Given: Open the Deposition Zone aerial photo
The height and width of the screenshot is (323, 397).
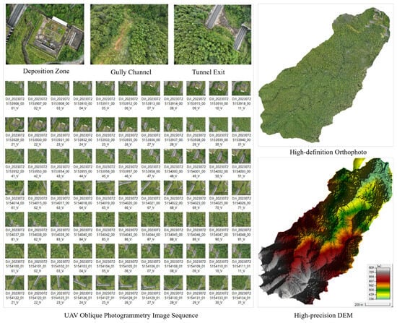Looking at the screenshot, I should click(x=45, y=34).
